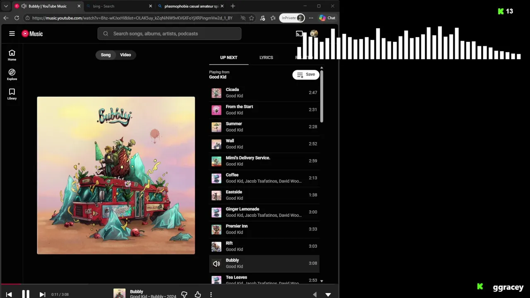The width and height of the screenshot is (530, 298).
Task: Open the player bar three-dot menu
Action: click(211, 294)
